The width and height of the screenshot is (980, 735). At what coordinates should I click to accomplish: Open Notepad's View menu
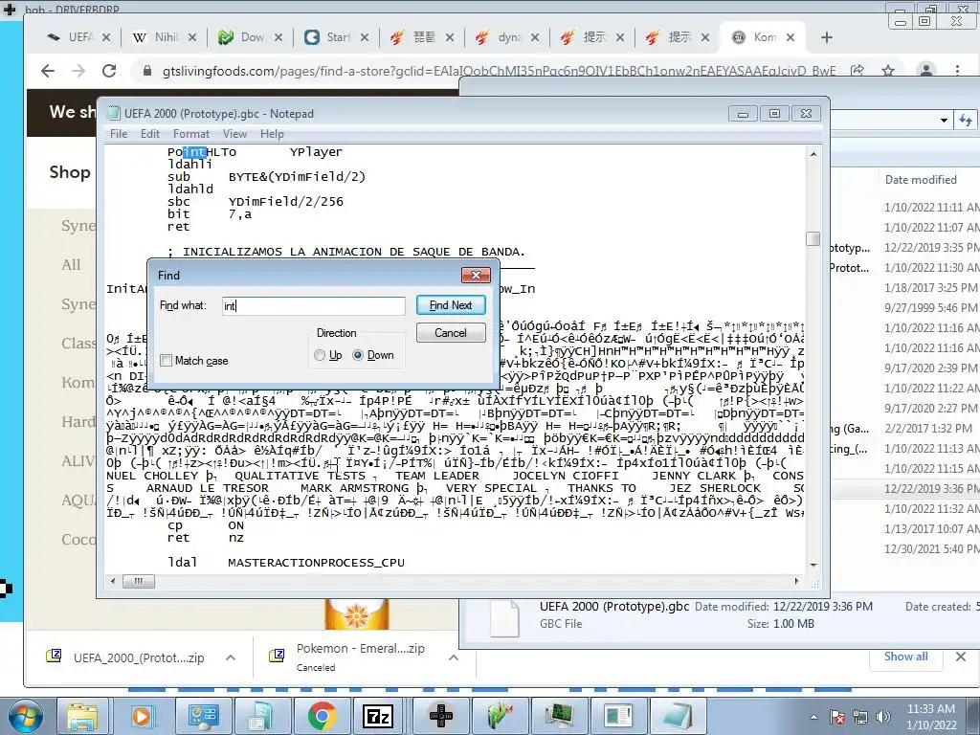coord(234,134)
